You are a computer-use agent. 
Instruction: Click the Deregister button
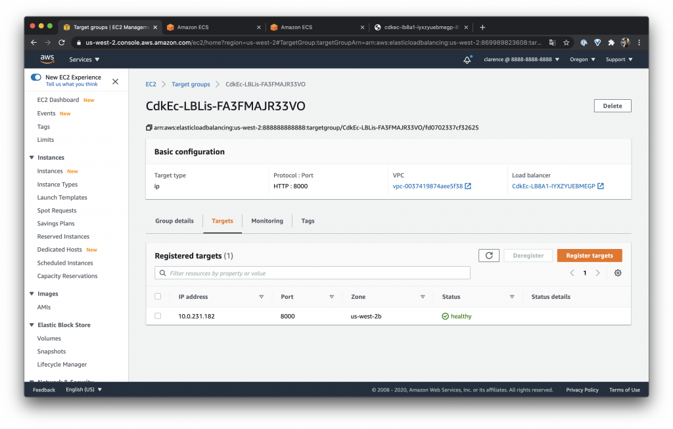528,256
